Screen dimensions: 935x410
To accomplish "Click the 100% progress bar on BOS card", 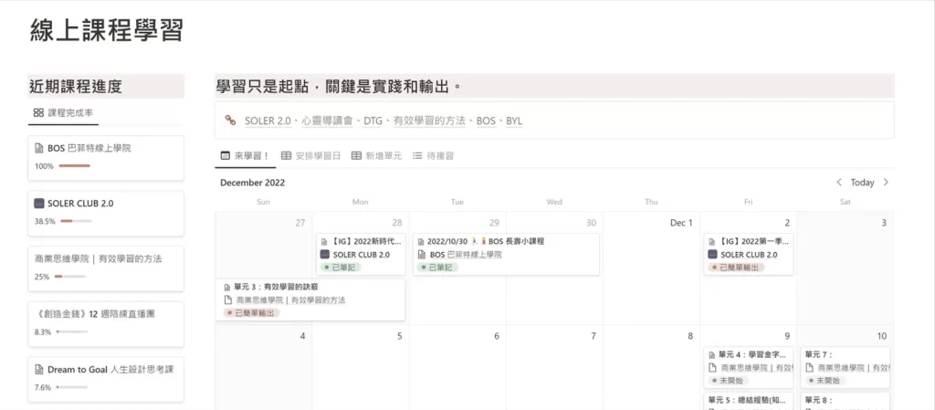I will click(x=74, y=166).
